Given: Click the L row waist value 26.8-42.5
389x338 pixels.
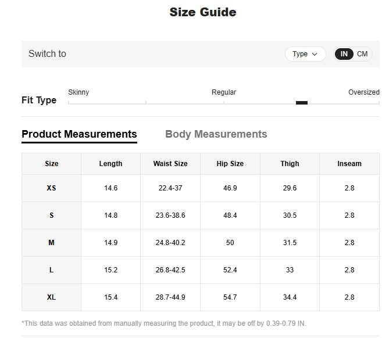Looking at the screenshot, I should point(170,270).
